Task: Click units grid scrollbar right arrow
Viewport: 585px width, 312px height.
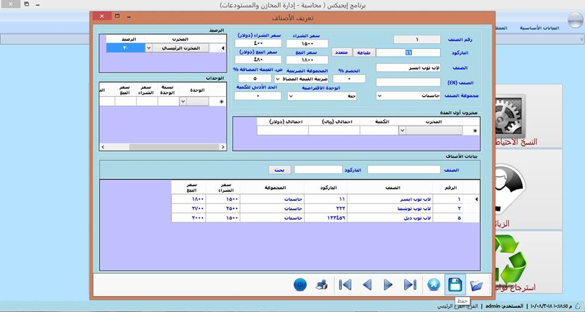Action: click(x=223, y=147)
